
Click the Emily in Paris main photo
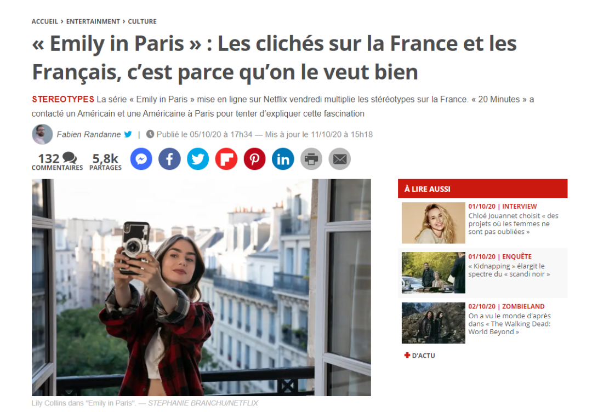(x=201, y=288)
